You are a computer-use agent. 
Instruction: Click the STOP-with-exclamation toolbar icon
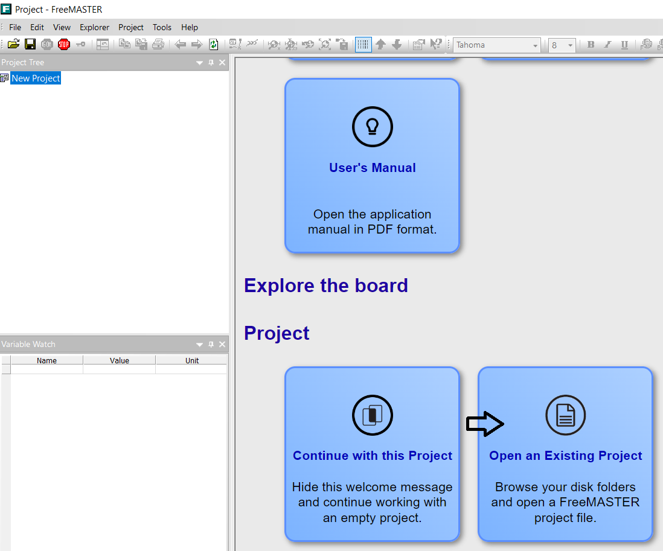[235, 45]
